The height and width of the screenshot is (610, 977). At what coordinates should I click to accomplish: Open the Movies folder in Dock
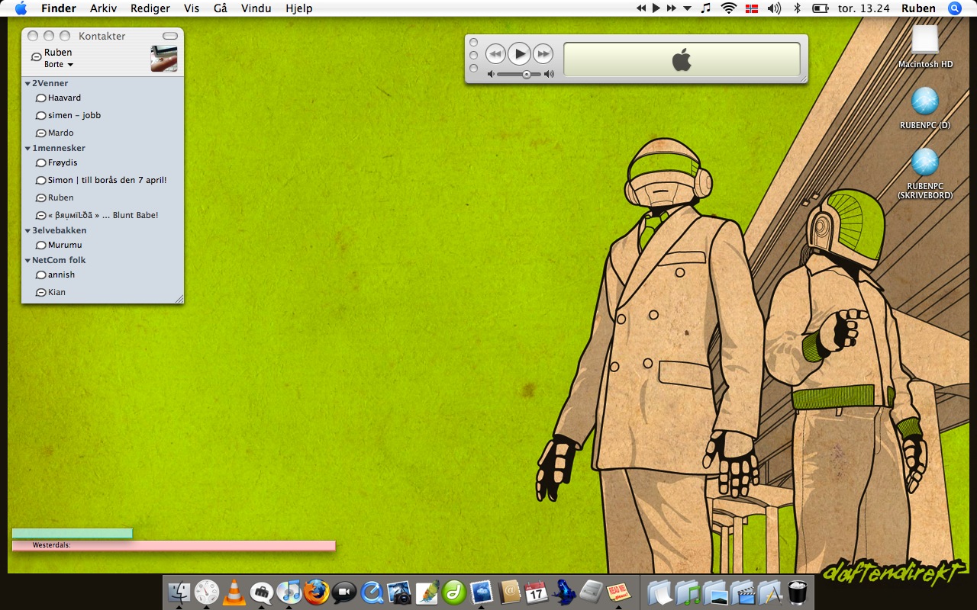743,592
